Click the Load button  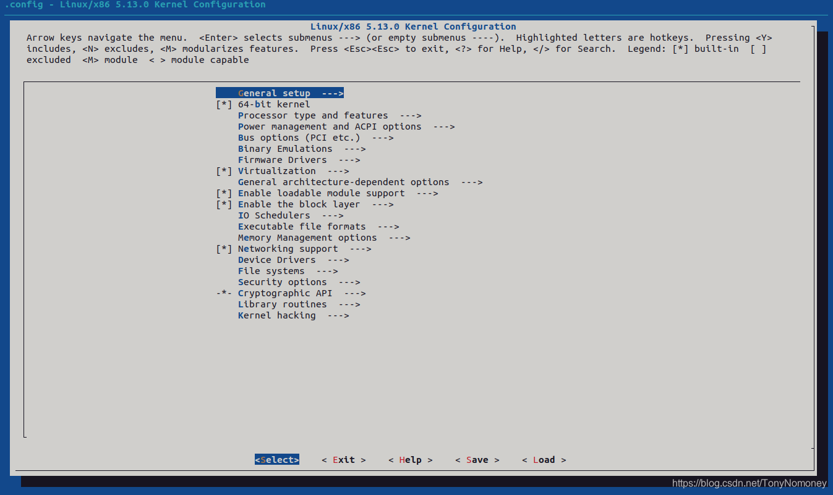(x=544, y=460)
